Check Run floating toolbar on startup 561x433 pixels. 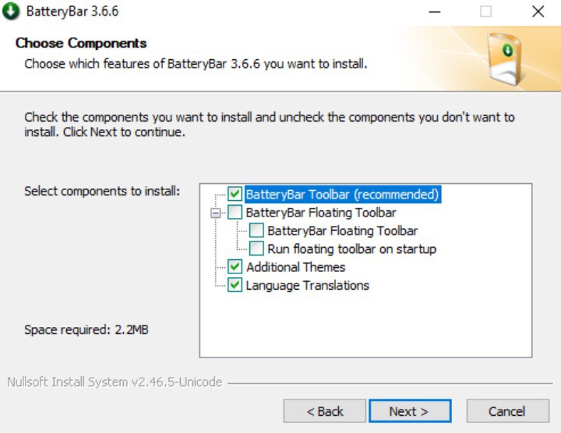point(256,248)
